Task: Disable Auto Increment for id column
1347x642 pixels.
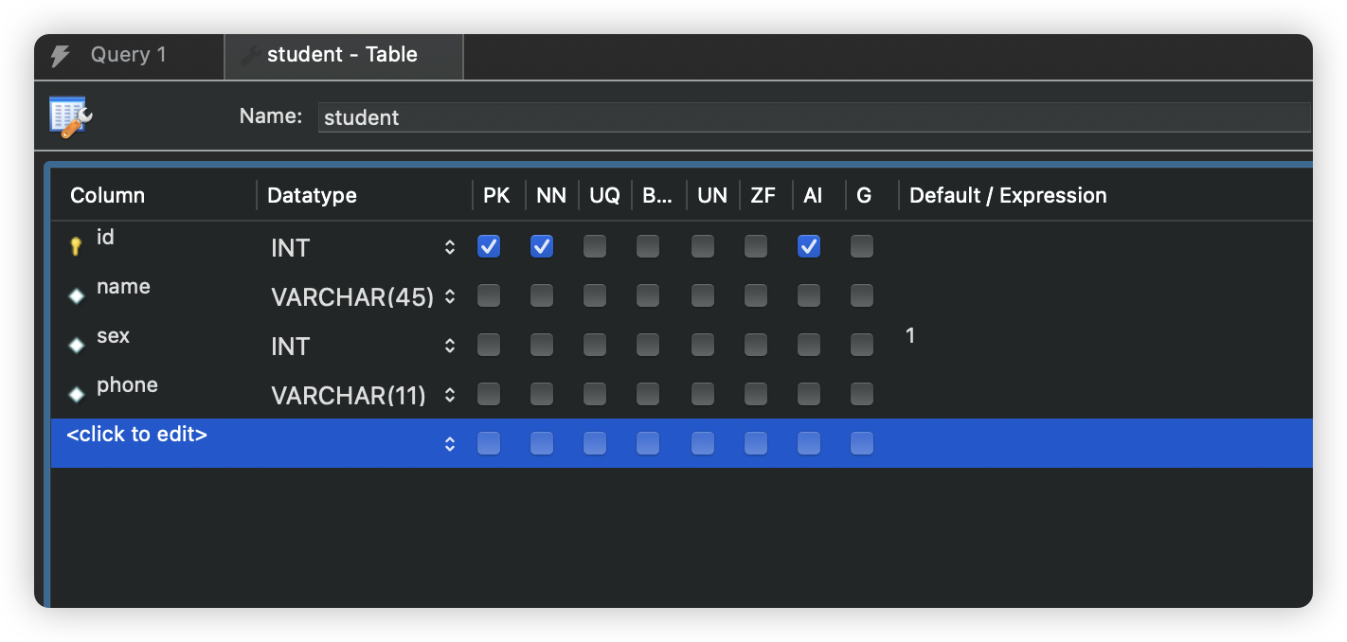Action: (x=809, y=246)
